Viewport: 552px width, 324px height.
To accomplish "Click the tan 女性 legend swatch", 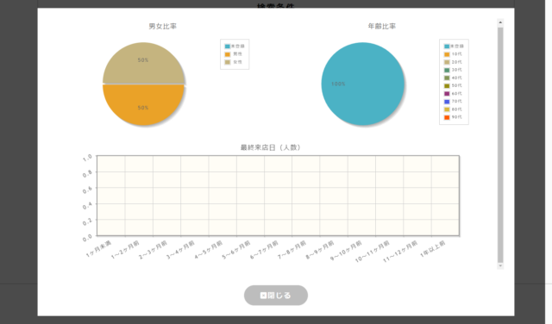I will click(x=228, y=62).
